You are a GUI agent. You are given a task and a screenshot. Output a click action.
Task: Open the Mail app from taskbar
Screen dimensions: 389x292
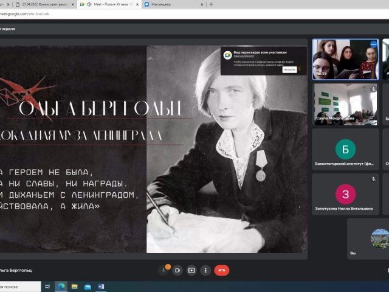88,287
